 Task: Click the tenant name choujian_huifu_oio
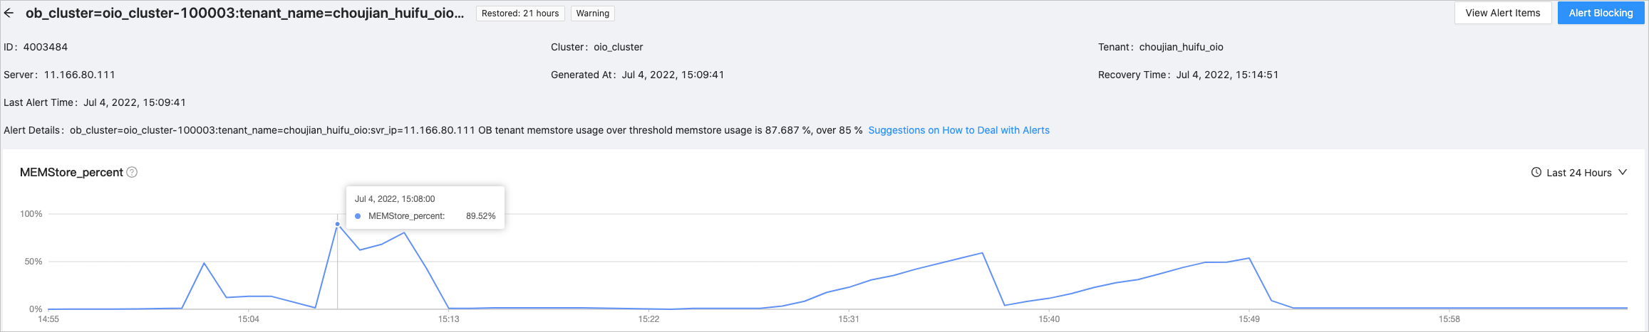1181,47
